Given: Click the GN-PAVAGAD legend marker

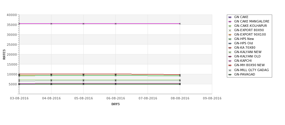Looking at the screenshot, I should coord(230,75).
